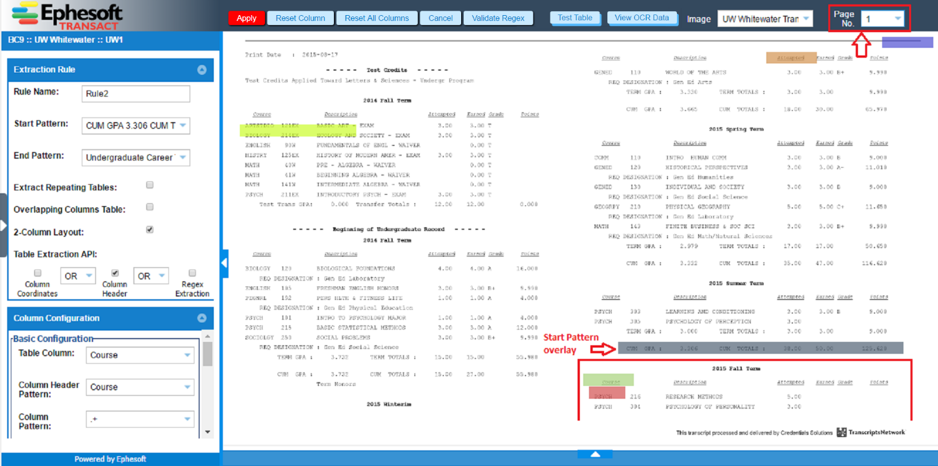Click the Test Table button
938x466 pixels.
(x=575, y=18)
